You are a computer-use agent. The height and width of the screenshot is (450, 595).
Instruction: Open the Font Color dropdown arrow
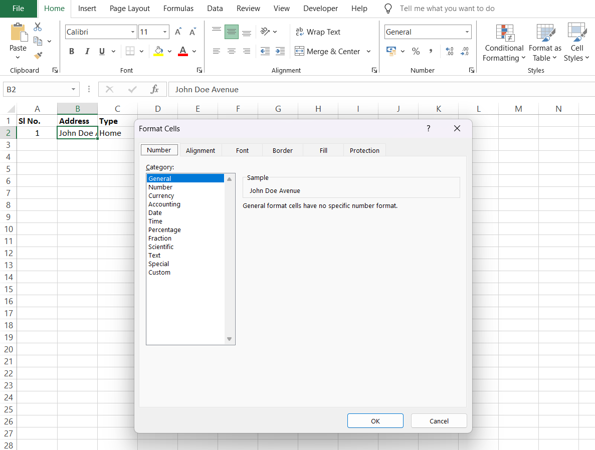click(x=194, y=51)
